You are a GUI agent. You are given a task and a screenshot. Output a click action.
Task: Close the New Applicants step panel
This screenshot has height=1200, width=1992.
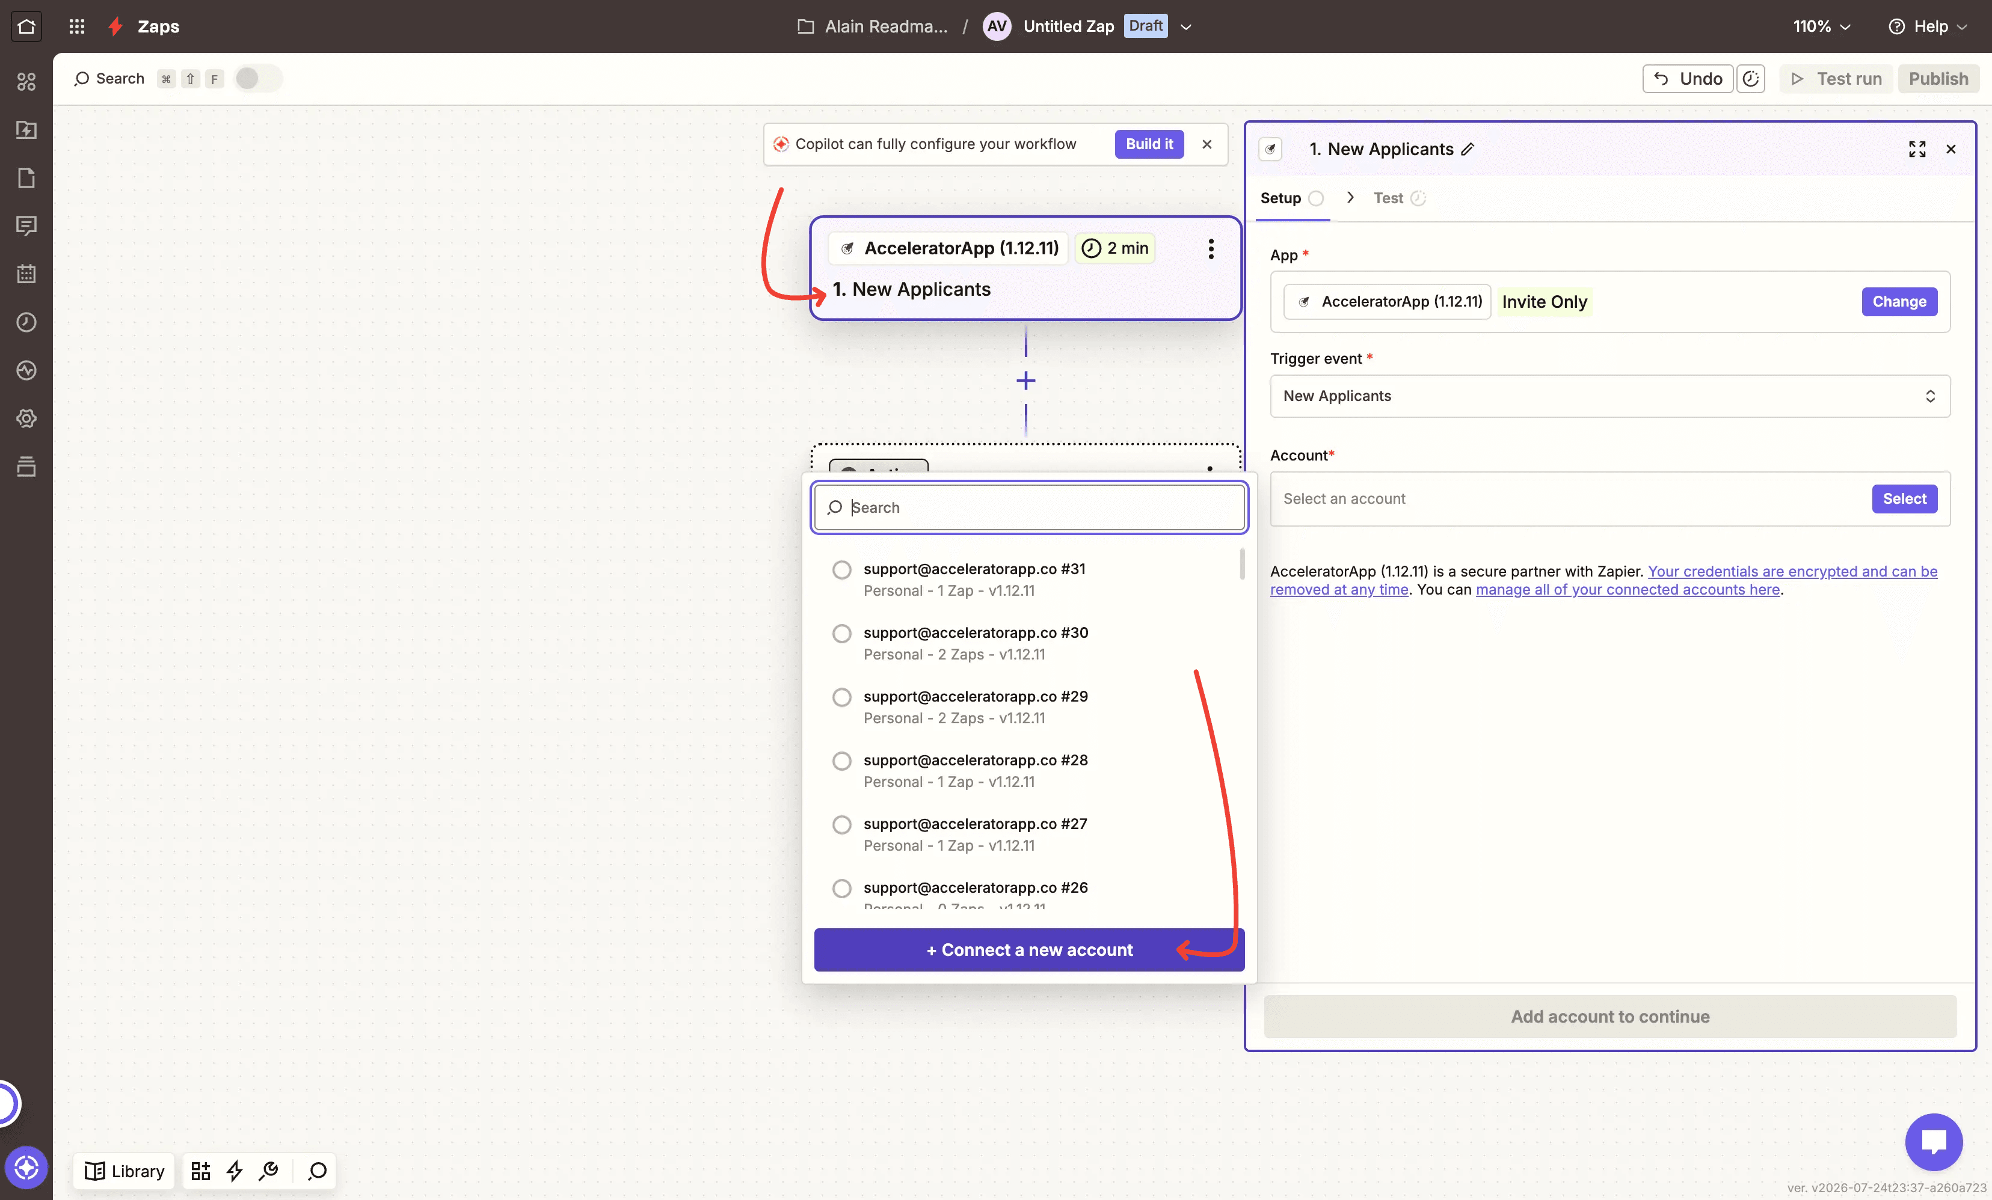pyautogui.click(x=1950, y=148)
